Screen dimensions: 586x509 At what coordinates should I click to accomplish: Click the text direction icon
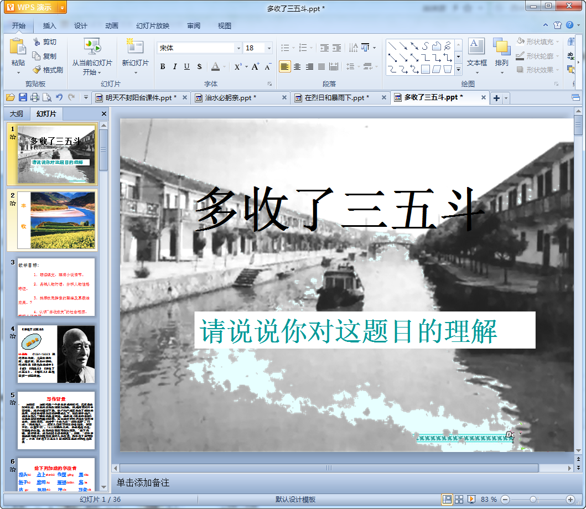[x=353, y=48]
